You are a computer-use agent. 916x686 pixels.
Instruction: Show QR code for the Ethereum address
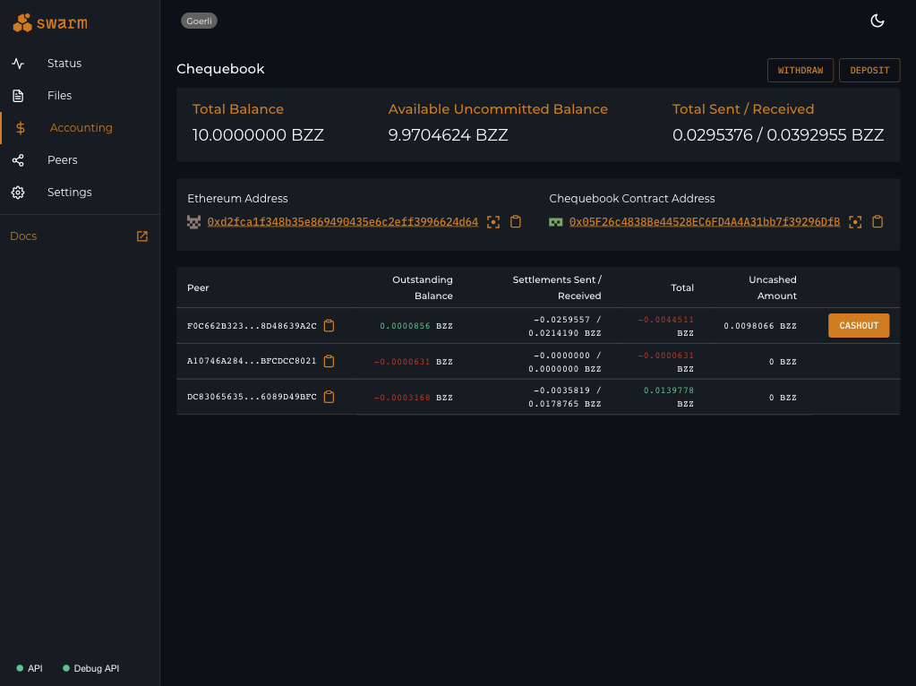(493, 222)
